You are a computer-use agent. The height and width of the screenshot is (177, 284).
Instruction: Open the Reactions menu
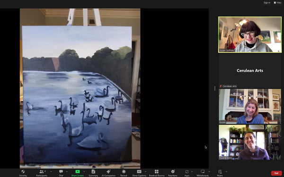(x=173, y=173)
